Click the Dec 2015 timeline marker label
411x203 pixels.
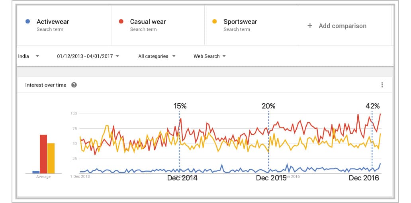[271, 178]
